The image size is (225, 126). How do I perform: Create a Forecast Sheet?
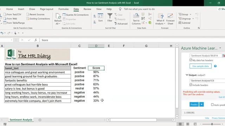(x=170, y=19)
